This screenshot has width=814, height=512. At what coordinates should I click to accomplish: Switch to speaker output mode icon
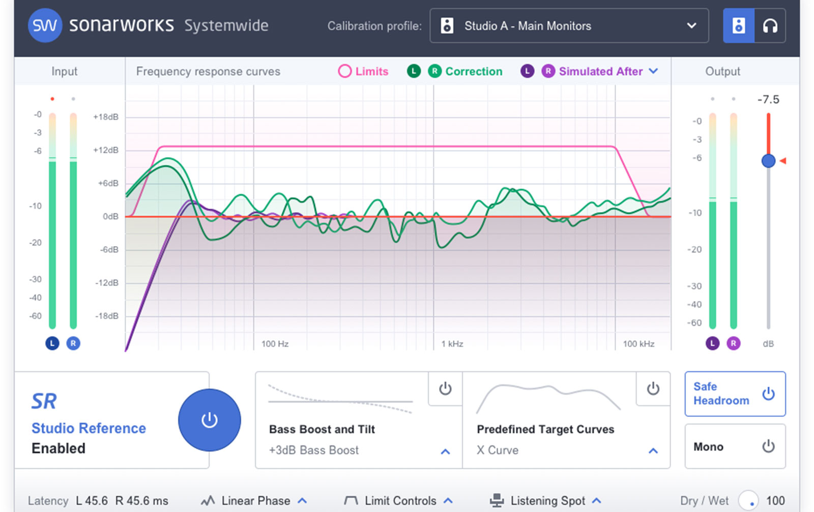pos(739,25)
